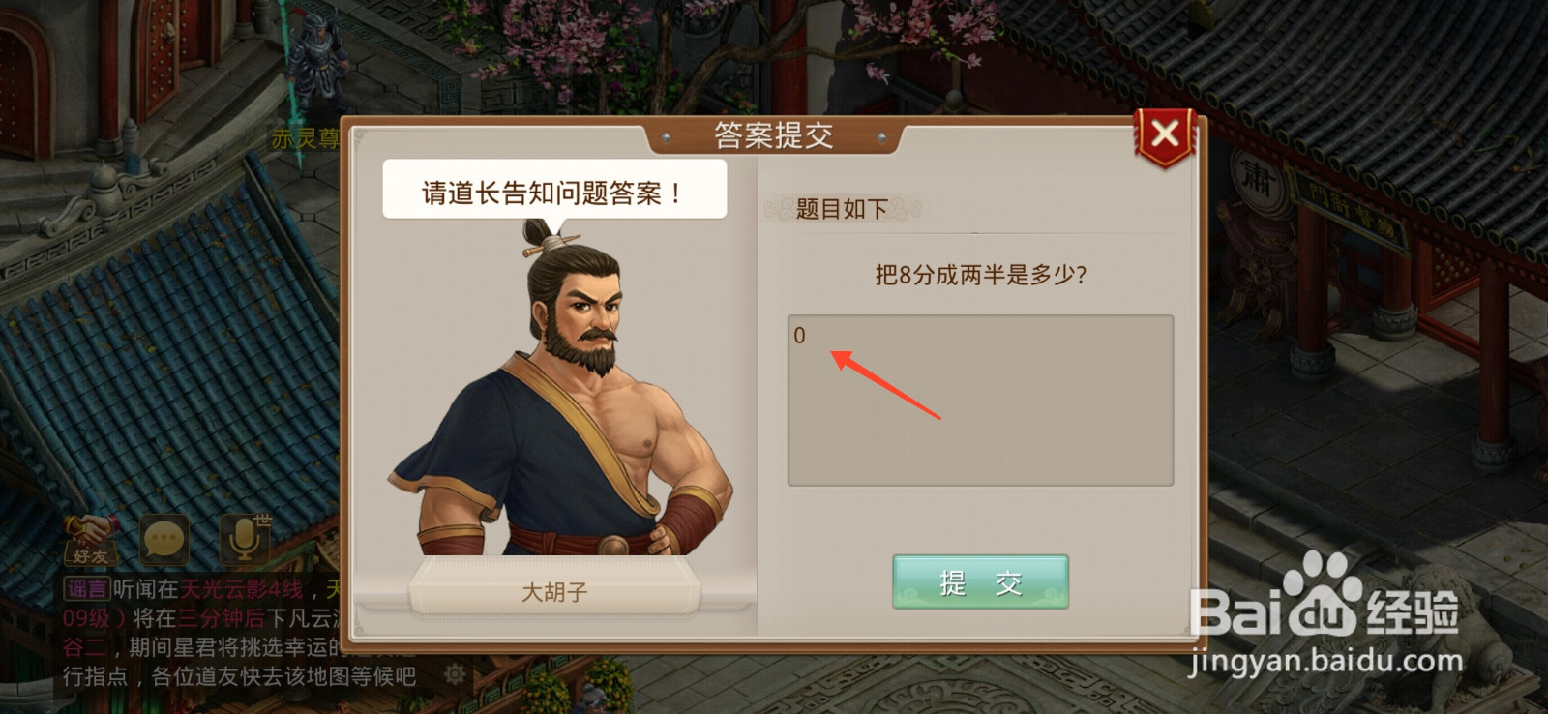Click the jingyan.baidu.com watermark link
Image resolution: width=1548 pixels, height=714 pixels.
pos(1325,662)
